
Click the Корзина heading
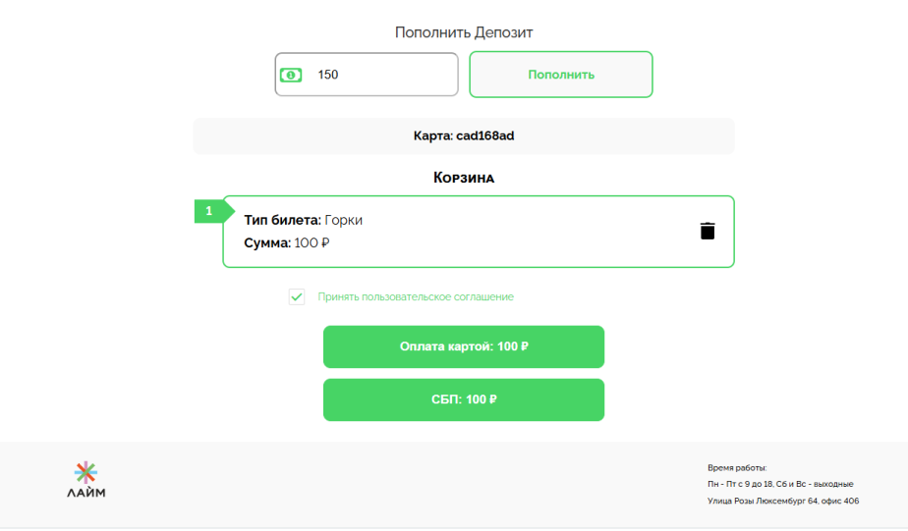[x=464, y=178]
